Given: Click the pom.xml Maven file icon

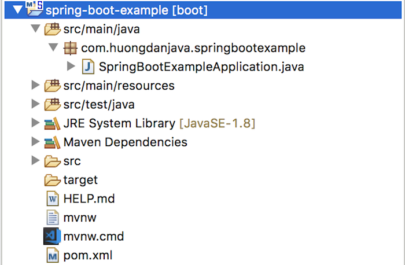Looking at the screenshot, I should coord(53,255).
